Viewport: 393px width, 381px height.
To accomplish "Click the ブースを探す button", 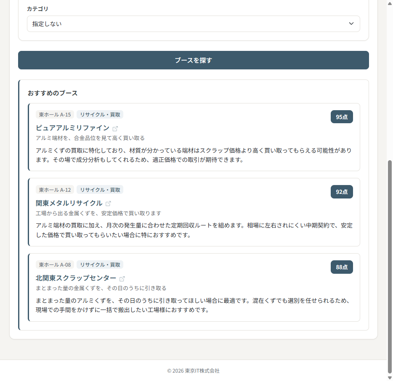I will click(x=193, y=60).
